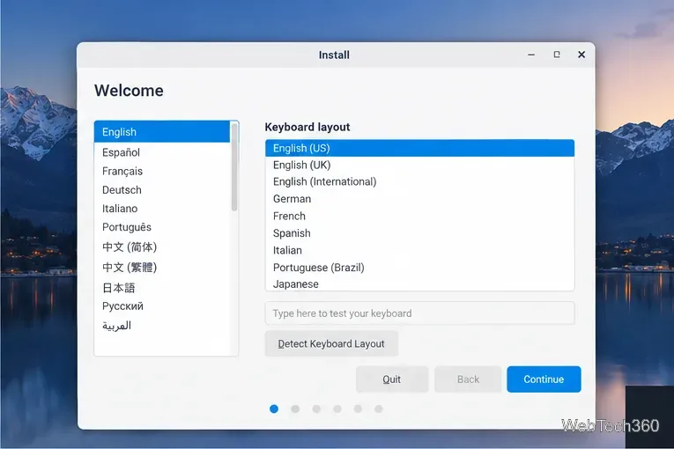Screen dimensions: 674x449
Task: Choose English (UK) keyboard layout
Action: tap(419, 165)
